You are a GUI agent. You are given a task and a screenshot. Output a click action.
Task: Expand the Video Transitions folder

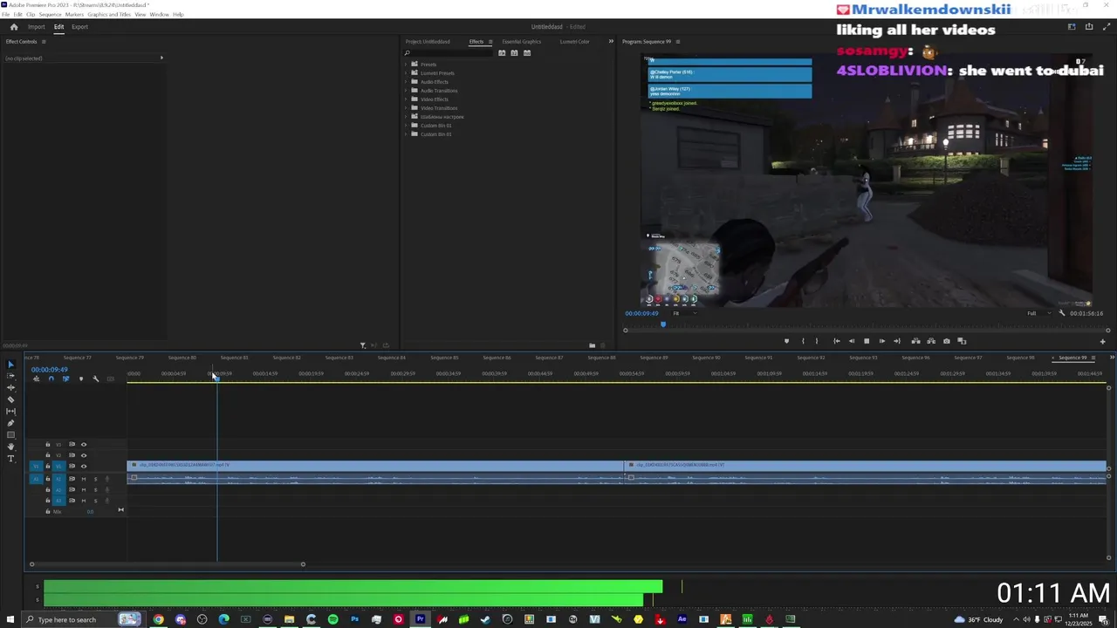click(407, 108)
